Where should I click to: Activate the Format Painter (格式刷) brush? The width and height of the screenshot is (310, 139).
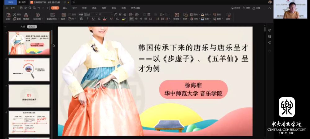click(26, 15)
